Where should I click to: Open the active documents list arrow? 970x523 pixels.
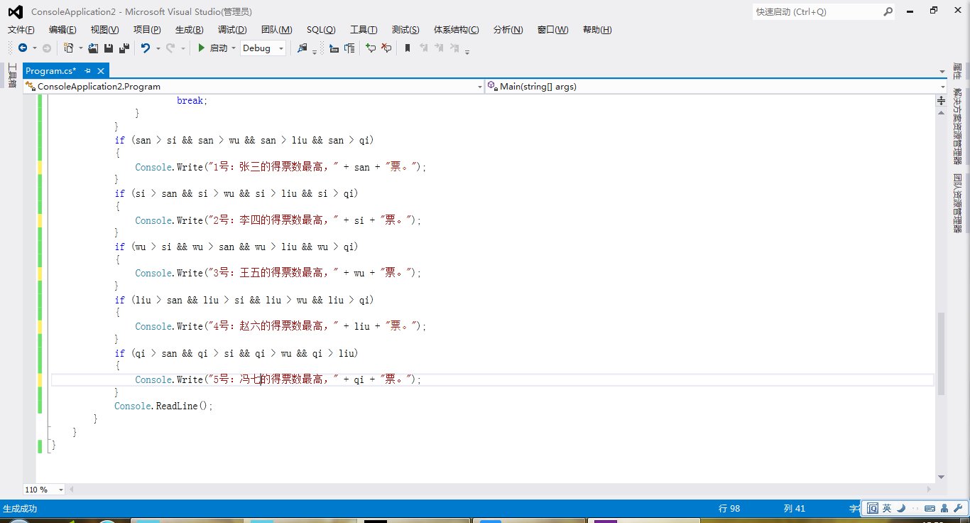942,72
